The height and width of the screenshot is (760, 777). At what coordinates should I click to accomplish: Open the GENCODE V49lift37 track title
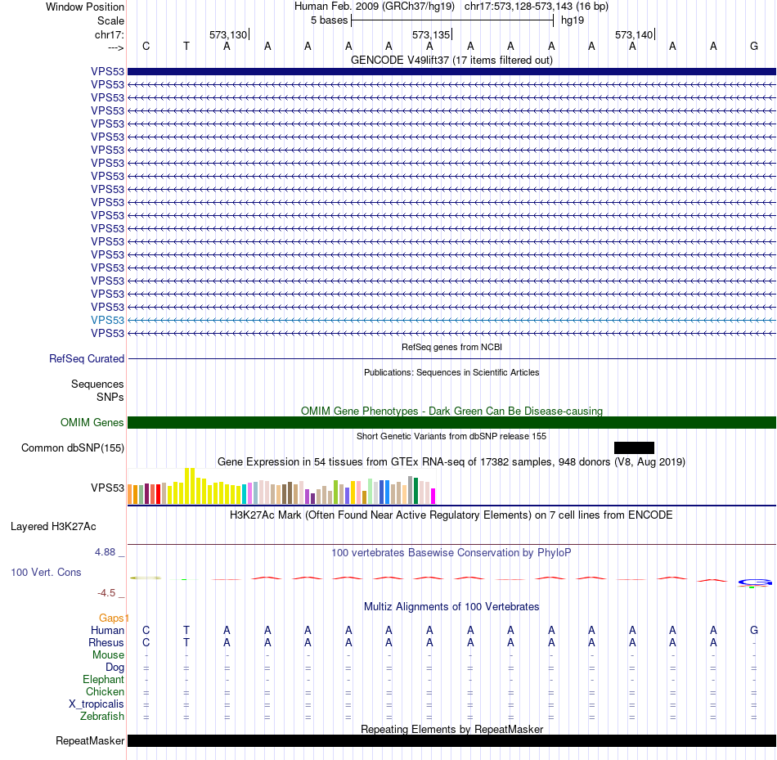point(451,60)
